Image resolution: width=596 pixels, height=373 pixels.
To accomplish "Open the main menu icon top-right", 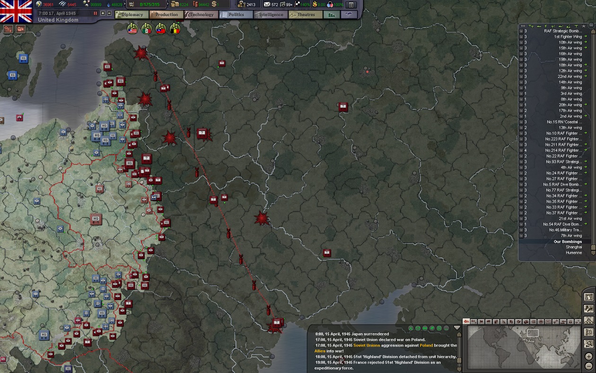I will click(351, 5).
